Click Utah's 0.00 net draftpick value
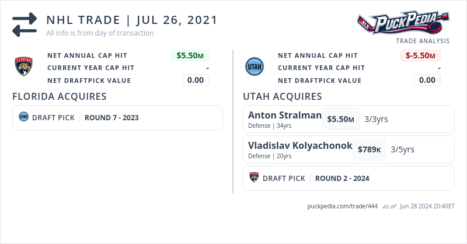Viewport: 467px width, 244px height. pyautogui.click(x=427, y=80)
